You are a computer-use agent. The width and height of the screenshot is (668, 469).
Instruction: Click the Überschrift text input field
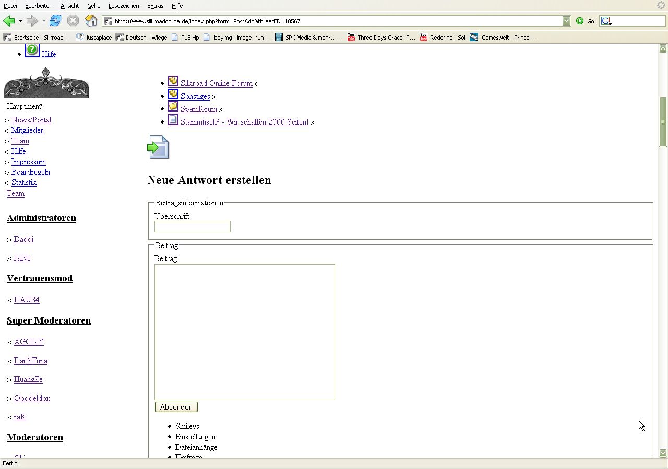click(192, 227)
